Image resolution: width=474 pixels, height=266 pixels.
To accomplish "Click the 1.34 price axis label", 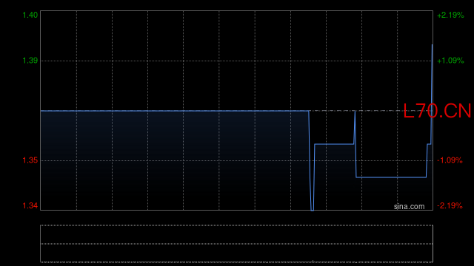I will coord(30,205).
